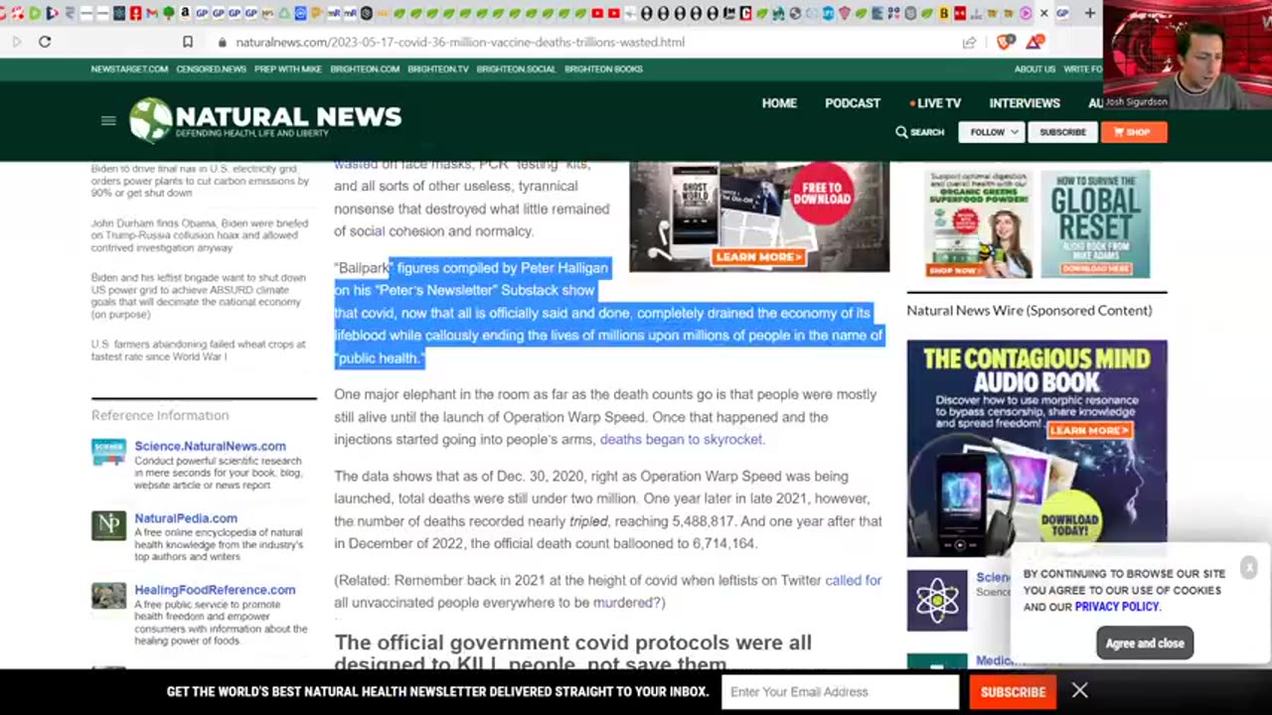This screenshot has height=715, width=1272.
Task: Click the share icon in the address bar
Action: (x=969, y=42)
